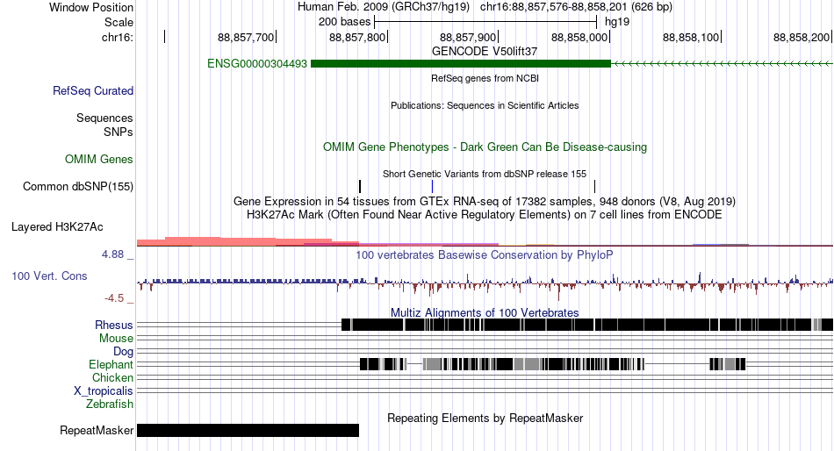Click the Mouse alignment row label
The height and width of the screenshot is (451, 834).
click(x=116, y=339)
